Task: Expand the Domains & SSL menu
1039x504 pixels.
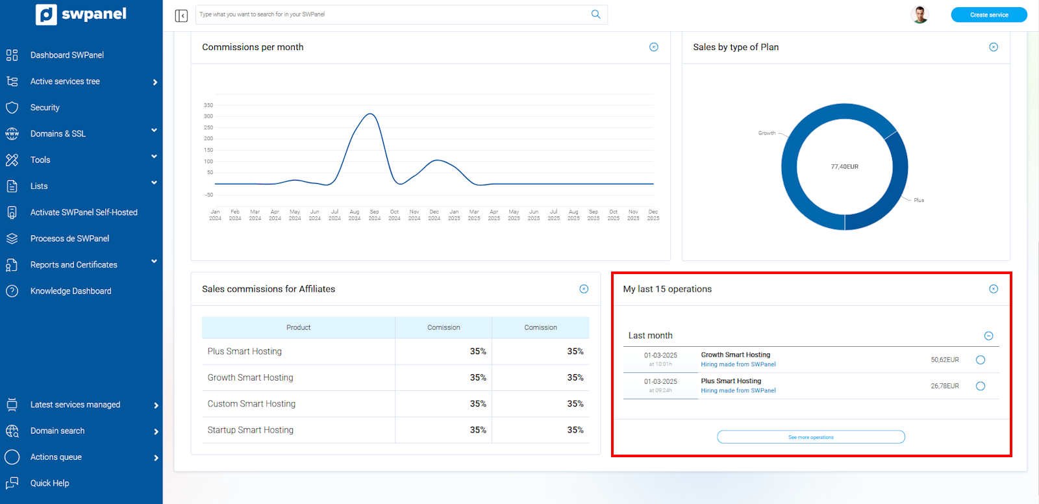Action: click(154, 131)
